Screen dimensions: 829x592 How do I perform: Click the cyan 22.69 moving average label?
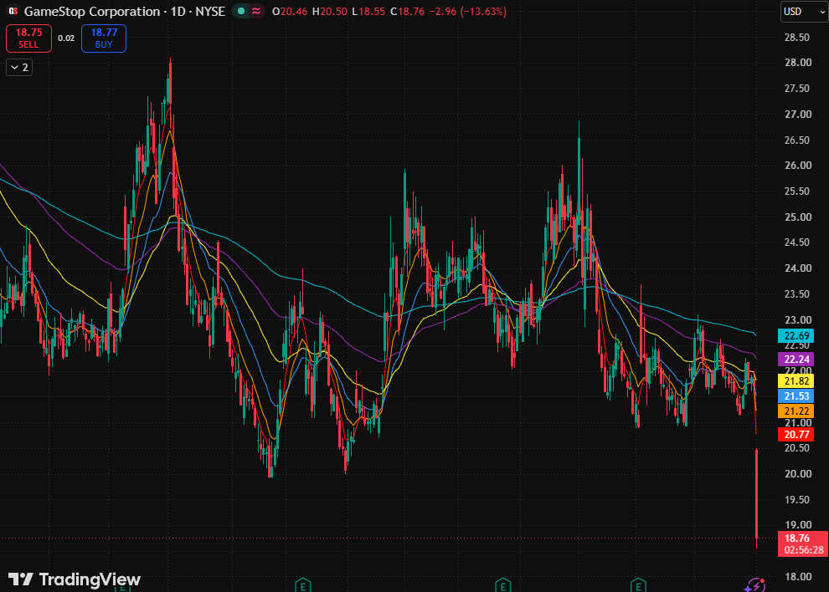tap(796, 336)
